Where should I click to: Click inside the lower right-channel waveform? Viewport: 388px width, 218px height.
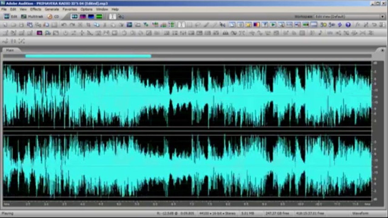click(x=187, y=166)
